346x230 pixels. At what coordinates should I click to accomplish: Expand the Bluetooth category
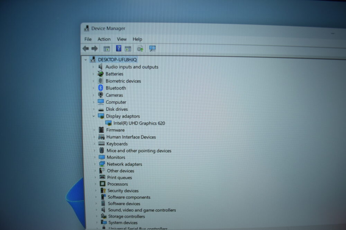click(93, 88)
